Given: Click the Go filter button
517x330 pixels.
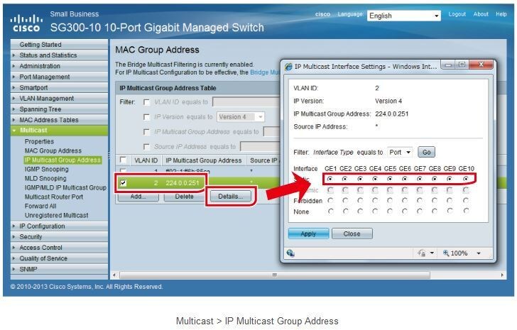Looking at the screenshot, I should point(426,152).
